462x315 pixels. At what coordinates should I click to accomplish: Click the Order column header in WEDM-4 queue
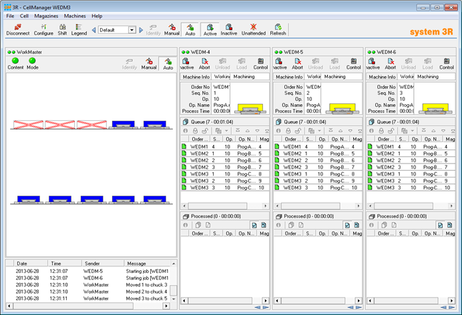(200, 139)
